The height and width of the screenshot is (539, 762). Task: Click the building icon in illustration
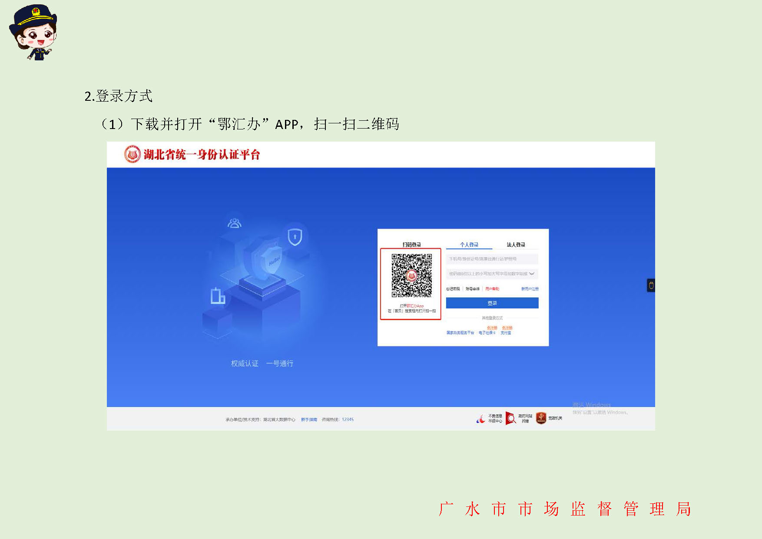tap(218, 296)
